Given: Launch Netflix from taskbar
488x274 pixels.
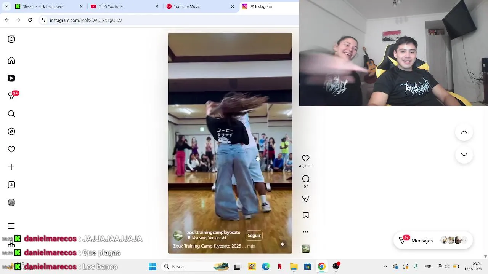Looking at the screenshot, I should [280, 267].
